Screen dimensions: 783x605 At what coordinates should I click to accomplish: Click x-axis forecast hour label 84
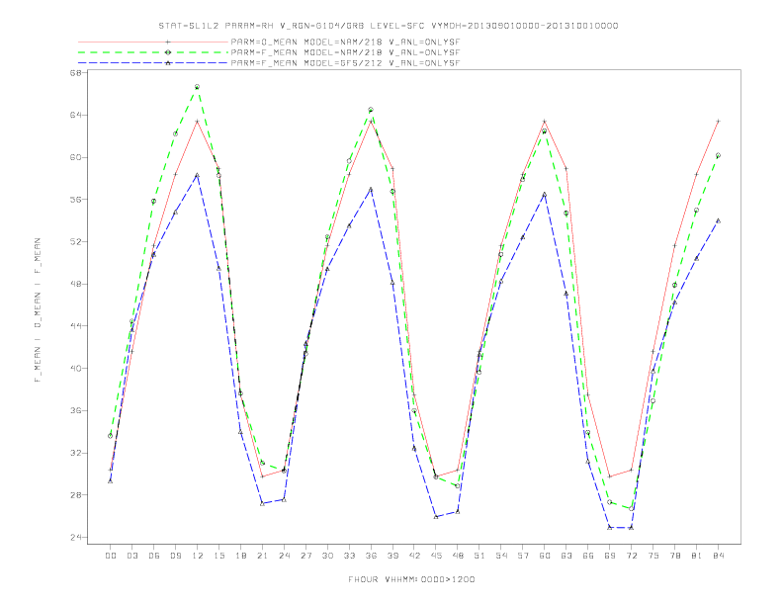[x=718, y=556]
